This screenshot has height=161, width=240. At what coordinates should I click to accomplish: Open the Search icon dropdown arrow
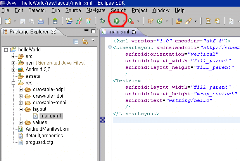(195, 21)
